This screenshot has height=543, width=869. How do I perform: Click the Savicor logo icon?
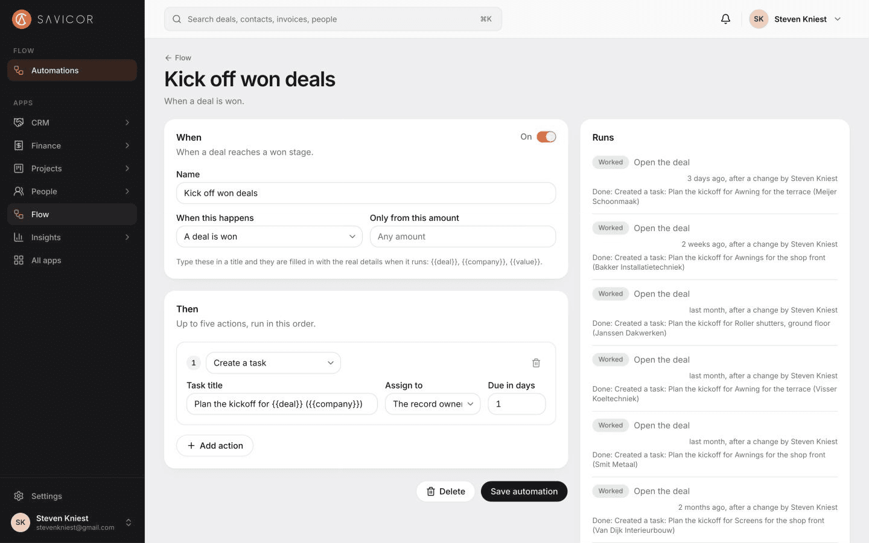click(22, 19)
